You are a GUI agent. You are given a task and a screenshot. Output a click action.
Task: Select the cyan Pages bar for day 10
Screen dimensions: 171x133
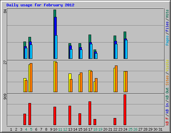(x=56, y=47)
